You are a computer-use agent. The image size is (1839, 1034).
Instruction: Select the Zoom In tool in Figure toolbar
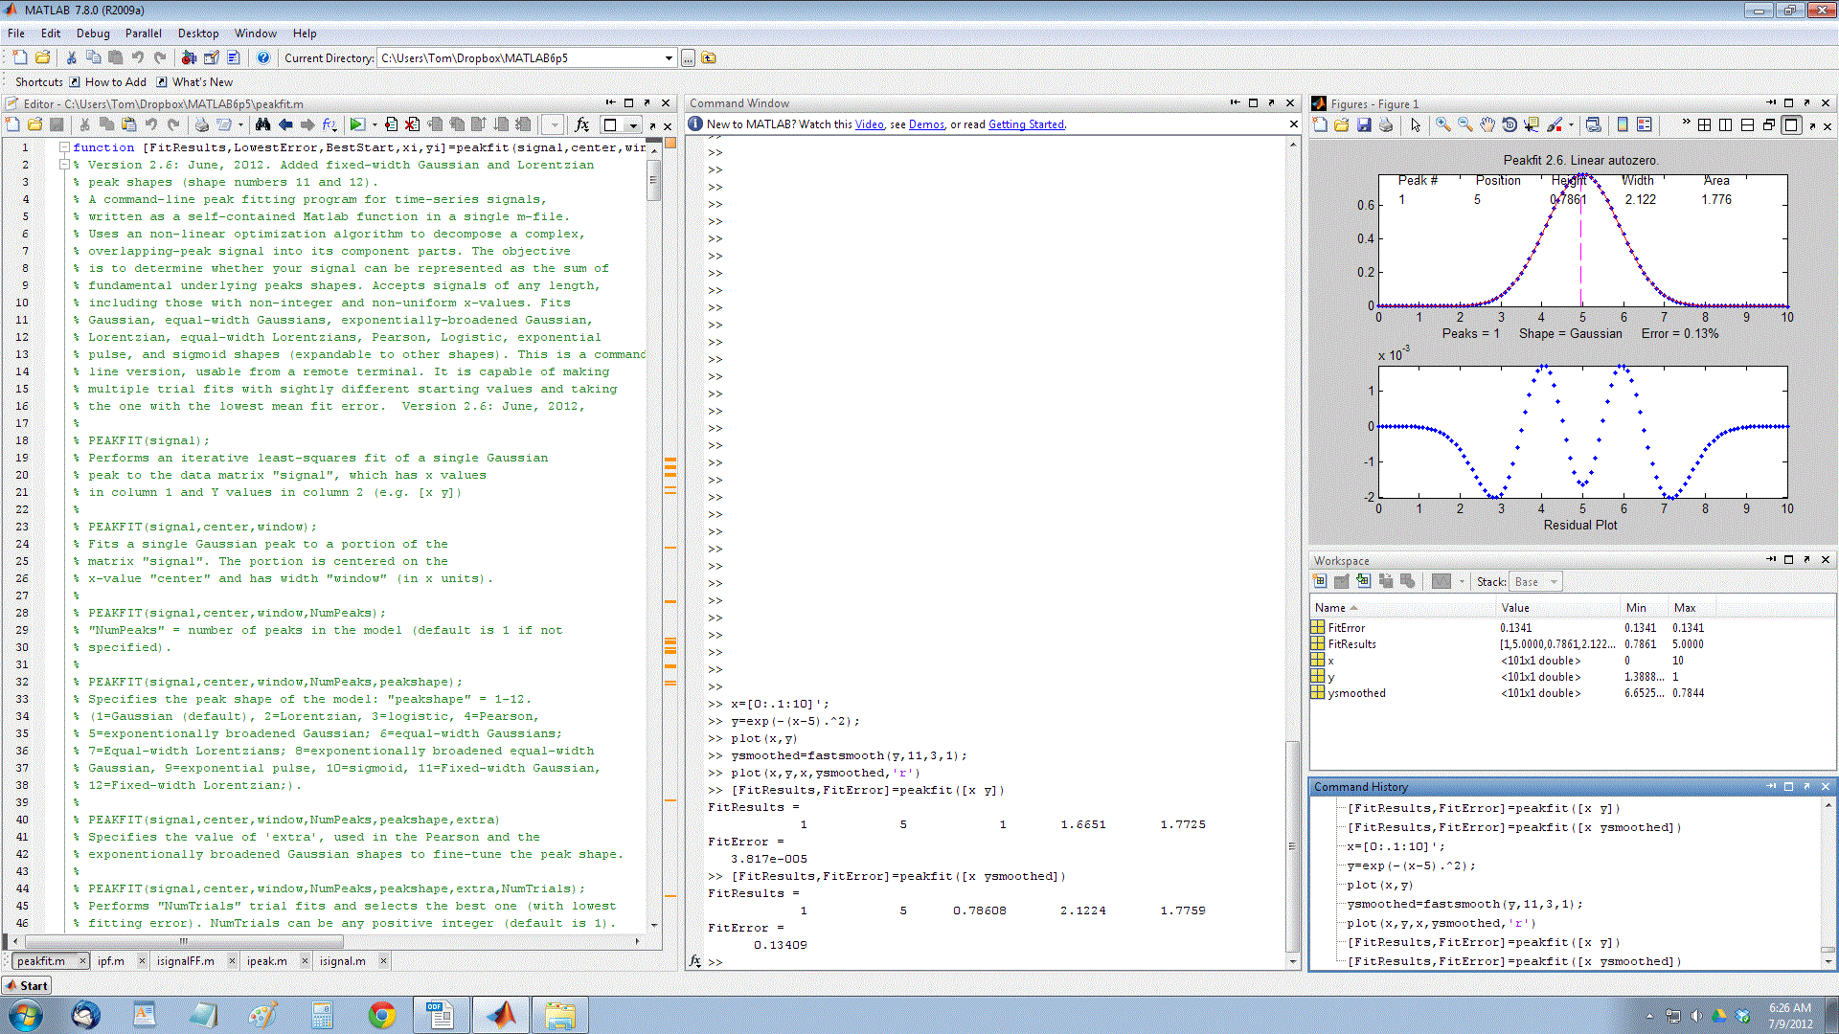click(x=1442, y=125)
